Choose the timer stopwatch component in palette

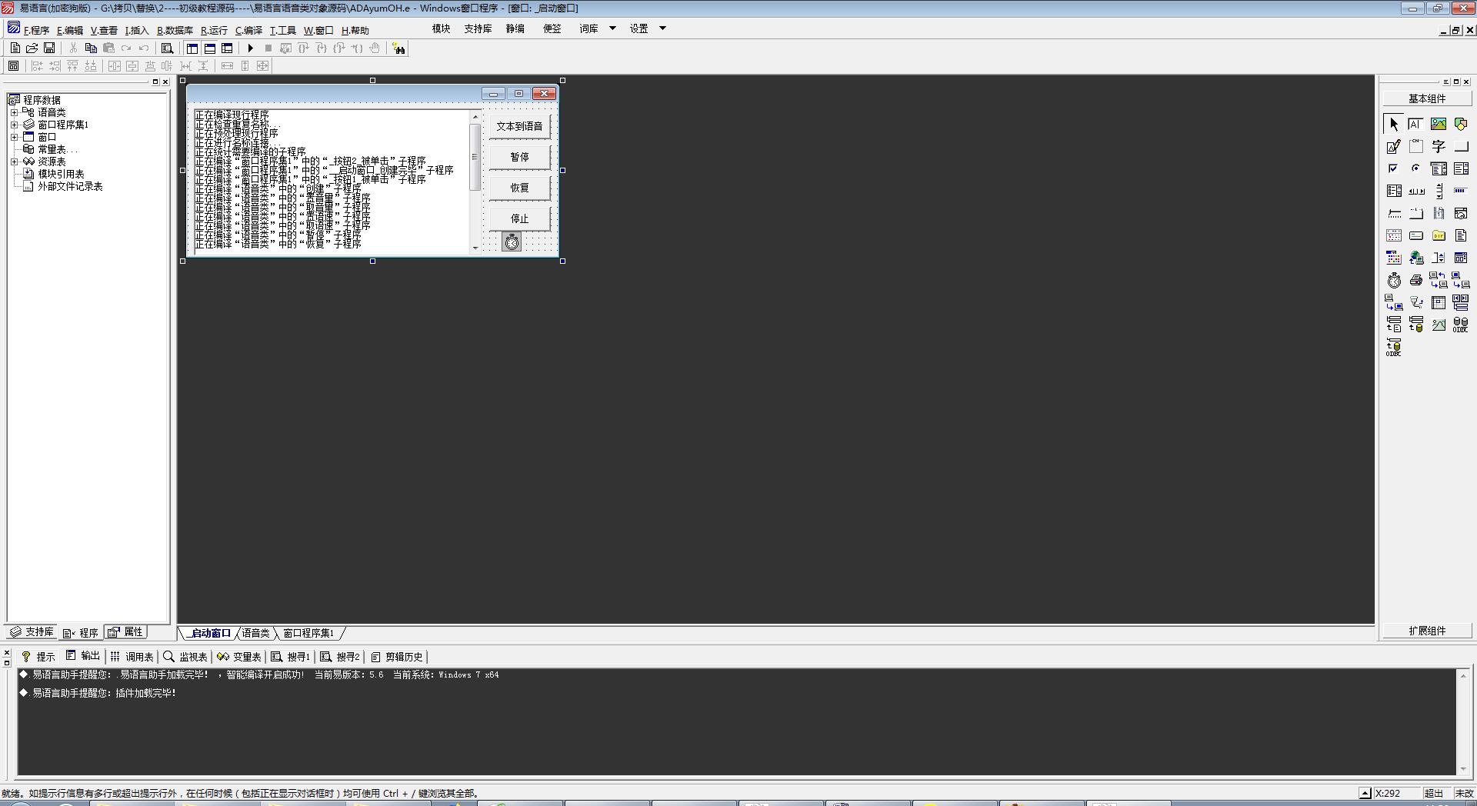pos(1393,280)
